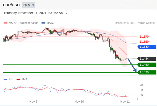Click the 30 MIN timeframe badge
The height and width of the screenshot is (106, 157).
click(28, 5)
